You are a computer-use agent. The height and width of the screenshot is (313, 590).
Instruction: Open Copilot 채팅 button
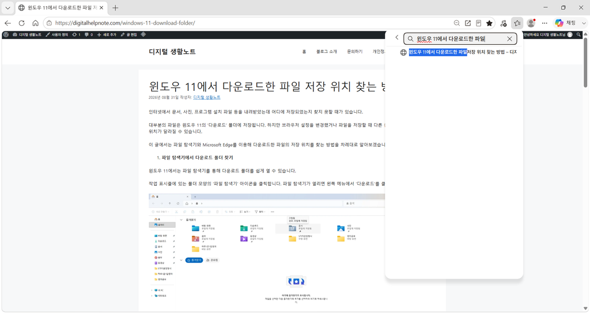(x=566, y=23)
